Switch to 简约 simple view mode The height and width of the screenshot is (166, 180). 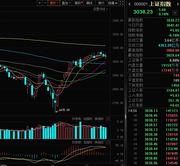(101, 3)
